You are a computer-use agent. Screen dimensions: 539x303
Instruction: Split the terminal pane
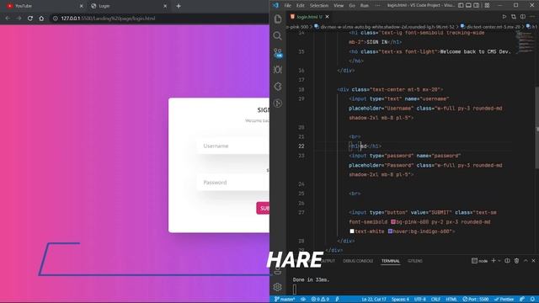pyautogui.click(x=507, y=261)
